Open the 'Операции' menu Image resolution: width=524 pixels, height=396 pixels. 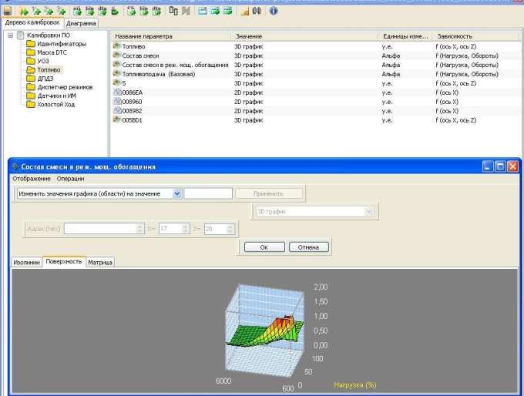pyautogui.click(x=71, y=178)
